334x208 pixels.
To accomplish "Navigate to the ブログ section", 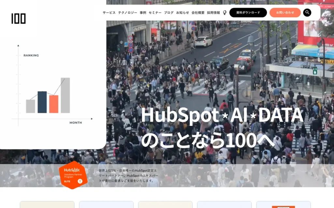I will [x=169, y=13].
